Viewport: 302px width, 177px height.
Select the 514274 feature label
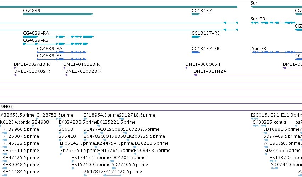(92, 129)
